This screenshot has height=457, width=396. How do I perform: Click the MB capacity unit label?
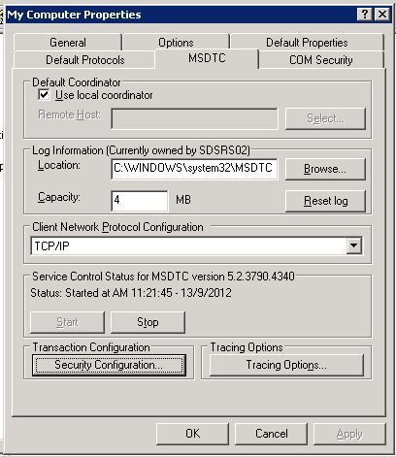(183, 200)
